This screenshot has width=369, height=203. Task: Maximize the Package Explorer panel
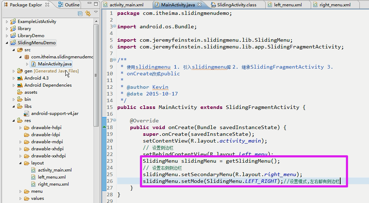pos(96,5)
